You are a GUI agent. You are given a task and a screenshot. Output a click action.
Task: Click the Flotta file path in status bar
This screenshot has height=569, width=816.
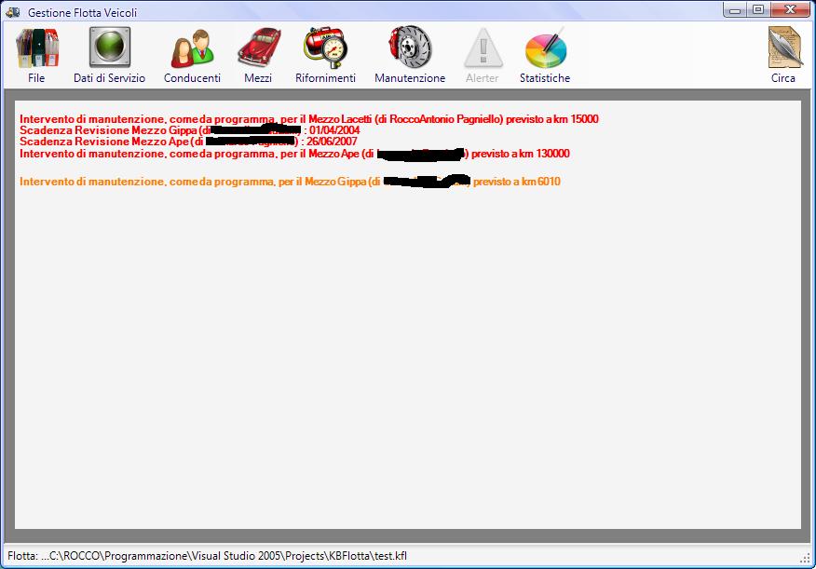click(x=207, y=556)
